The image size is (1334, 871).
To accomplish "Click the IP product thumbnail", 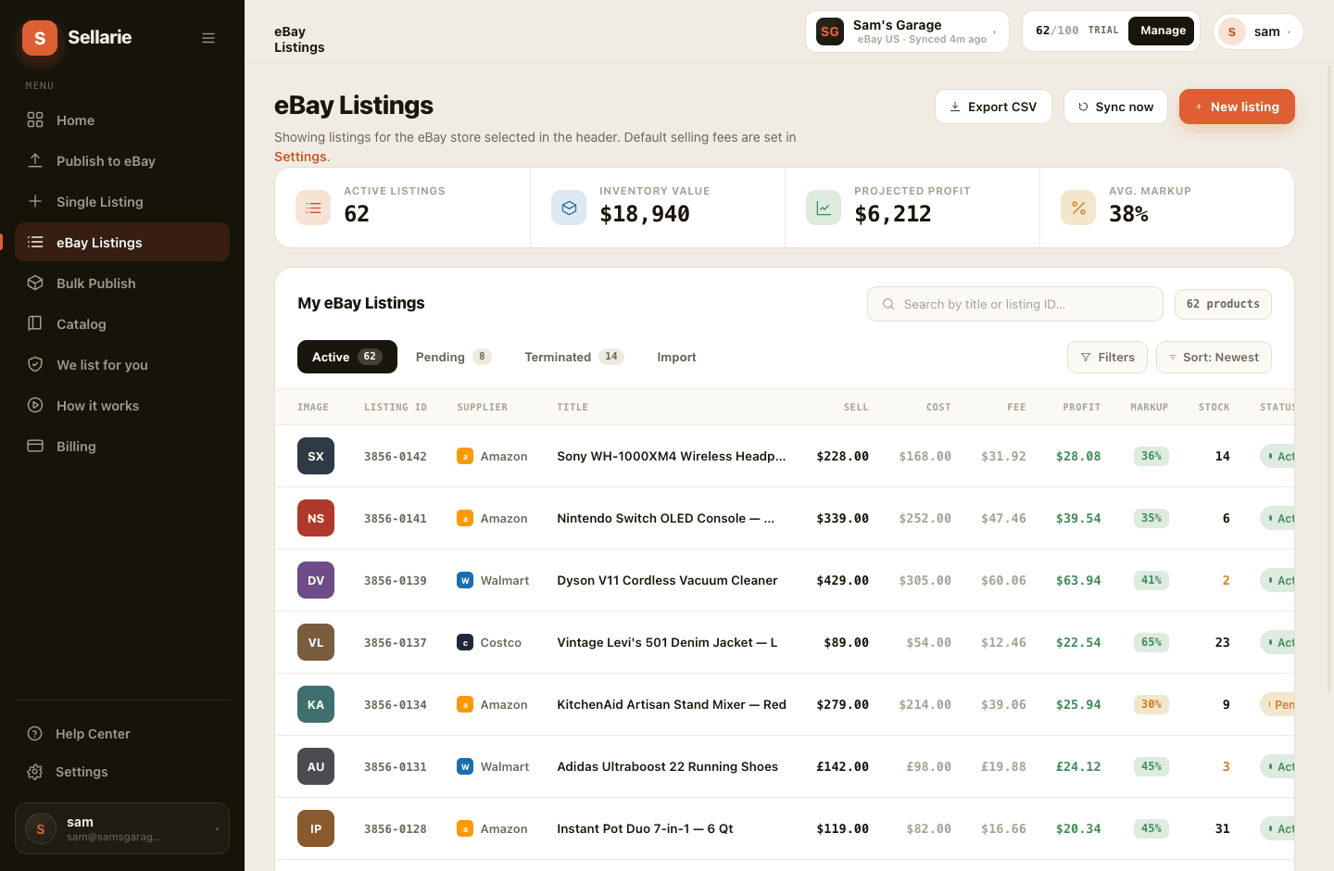I will pos(316,828).
